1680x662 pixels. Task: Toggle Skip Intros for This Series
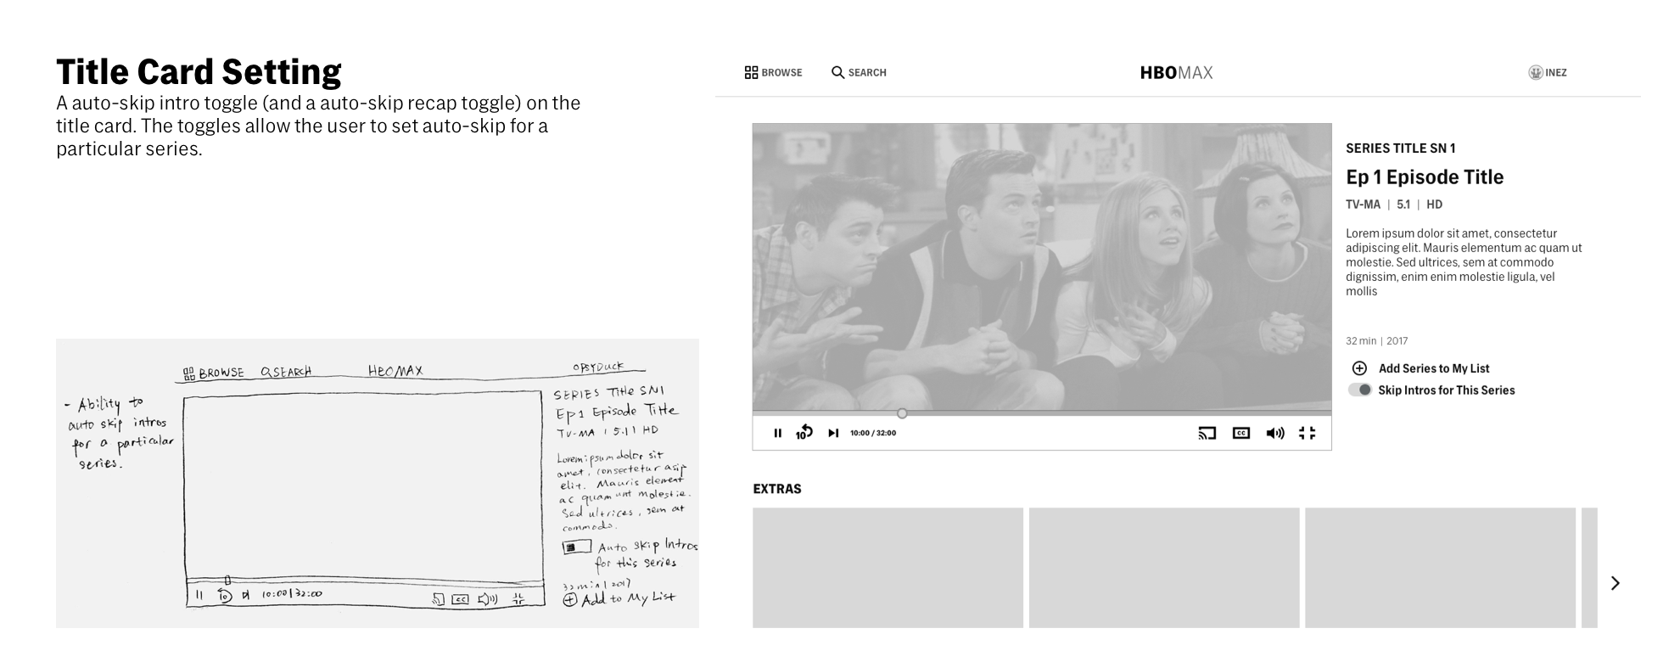[x=1359, y=390]
